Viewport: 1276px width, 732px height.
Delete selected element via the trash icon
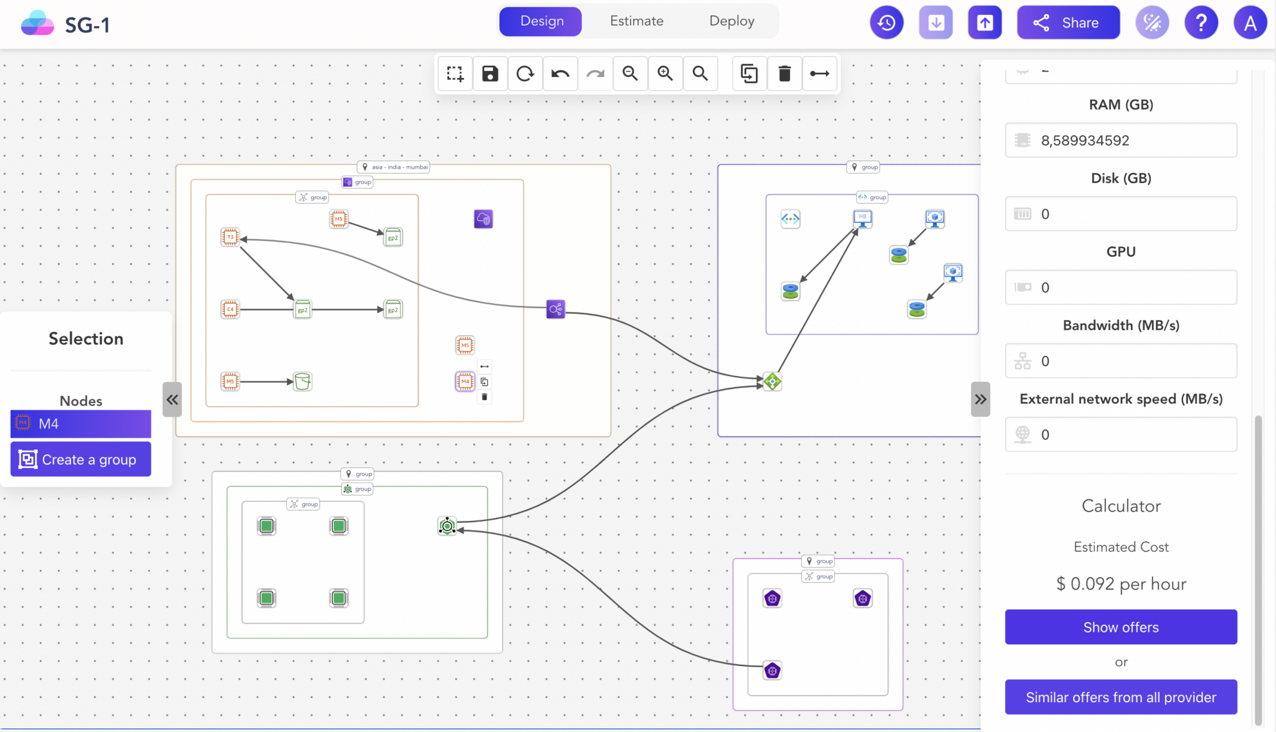(x=784, y=73)
